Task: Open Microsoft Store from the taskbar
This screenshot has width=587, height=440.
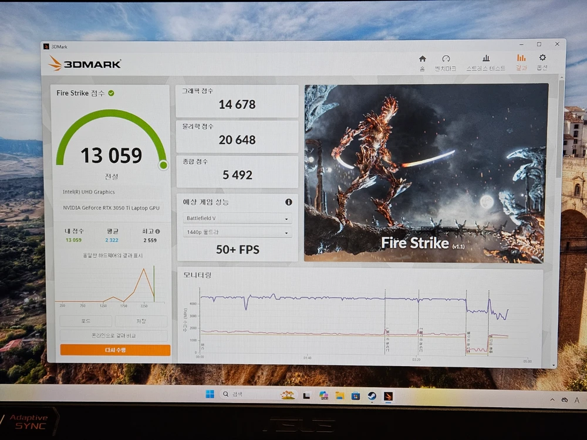Action: 356,395
